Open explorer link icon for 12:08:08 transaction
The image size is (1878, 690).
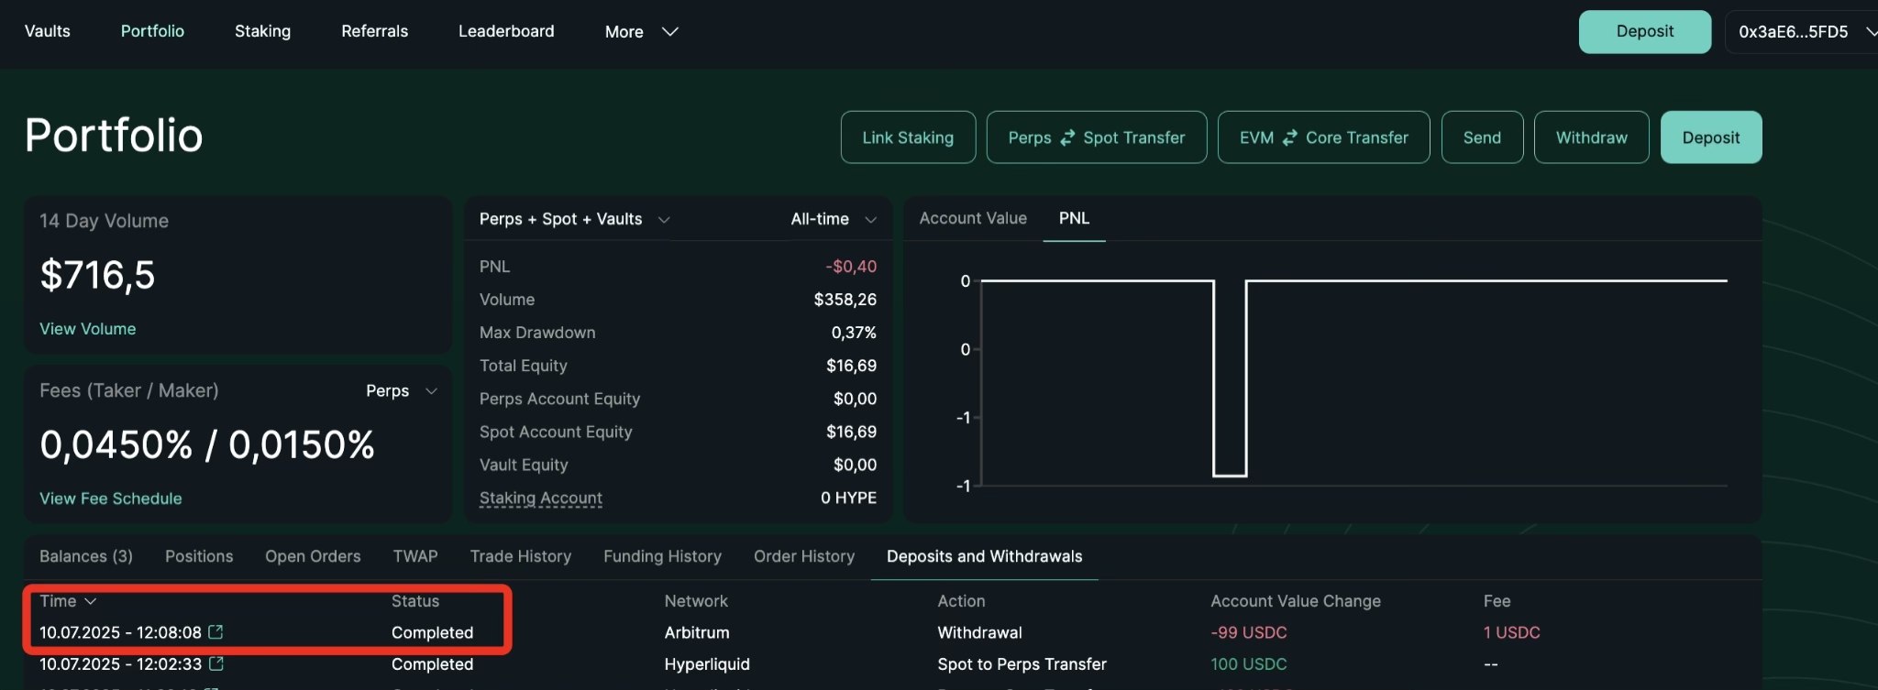point(215,632)
